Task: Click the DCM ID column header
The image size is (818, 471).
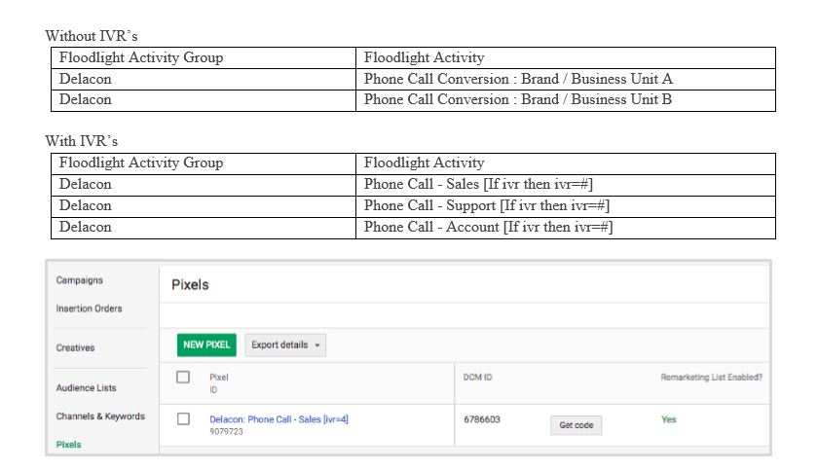Action: click(477, 378)
